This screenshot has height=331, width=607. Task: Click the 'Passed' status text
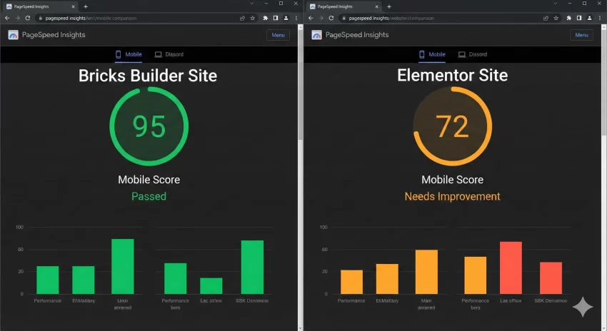[x=149, y=196]
